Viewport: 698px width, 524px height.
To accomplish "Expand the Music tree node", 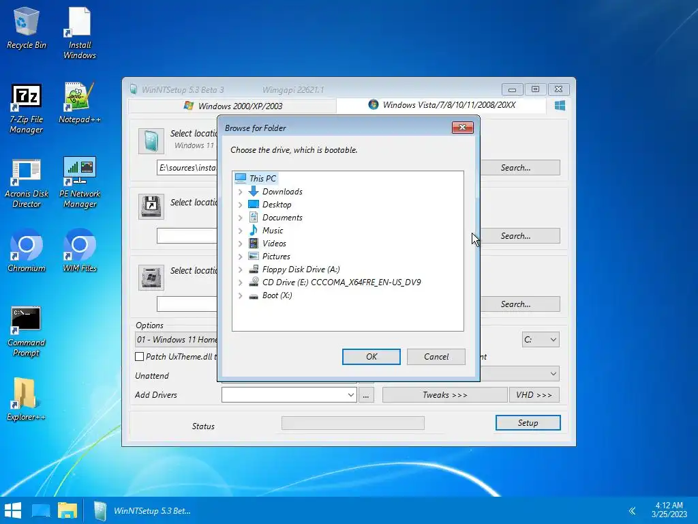I will [241, 231].
